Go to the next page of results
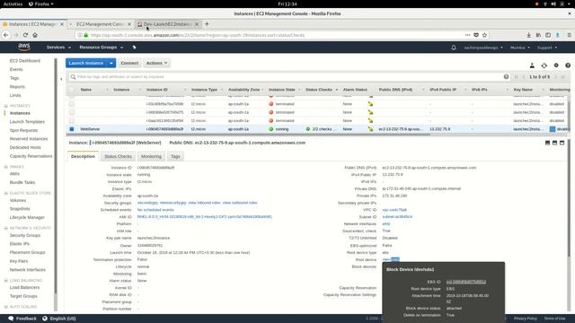Image resolution: width=575 pixels, height=323 pixels. [555, 77]
